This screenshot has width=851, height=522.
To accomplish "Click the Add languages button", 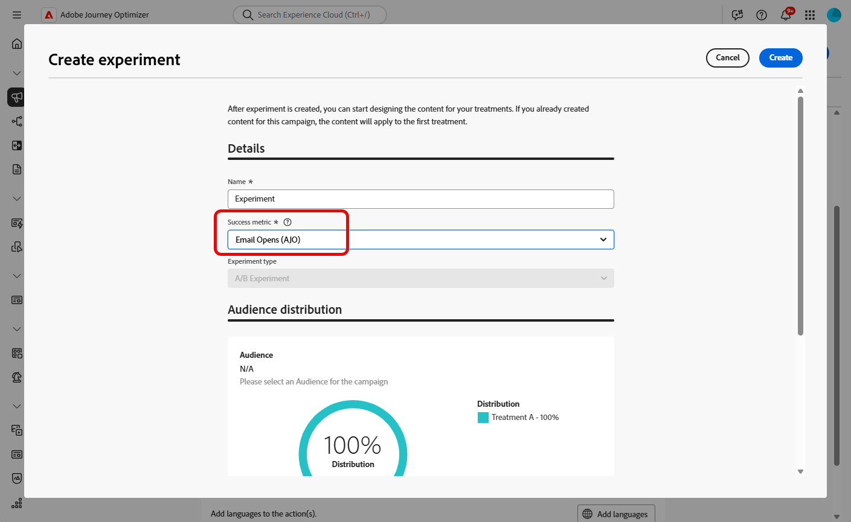I will click(616, 514).
